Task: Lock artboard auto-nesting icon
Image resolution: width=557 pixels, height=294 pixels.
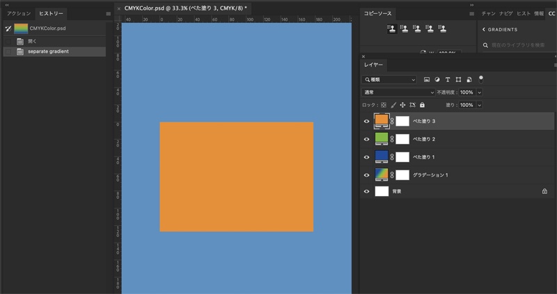Action: (x=412, y=105)
